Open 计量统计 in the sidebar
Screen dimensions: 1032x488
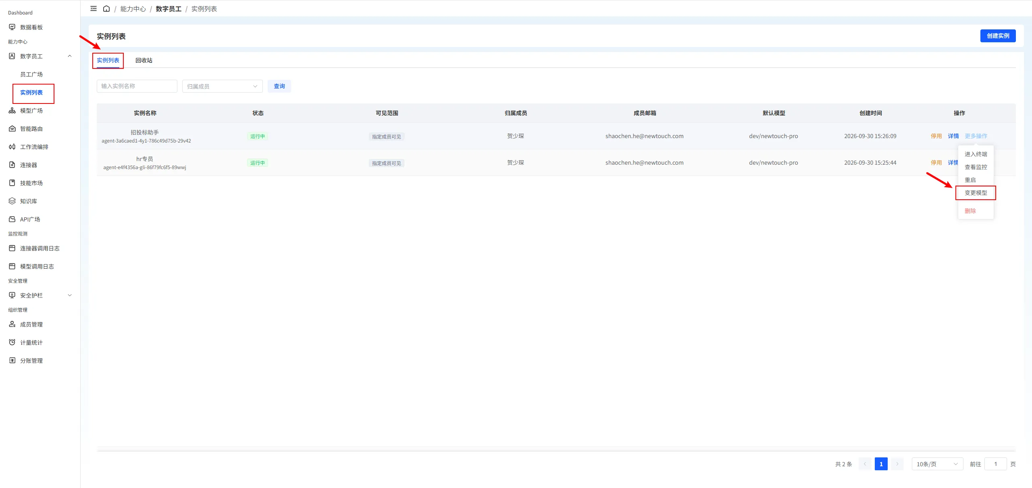(31, 342)
